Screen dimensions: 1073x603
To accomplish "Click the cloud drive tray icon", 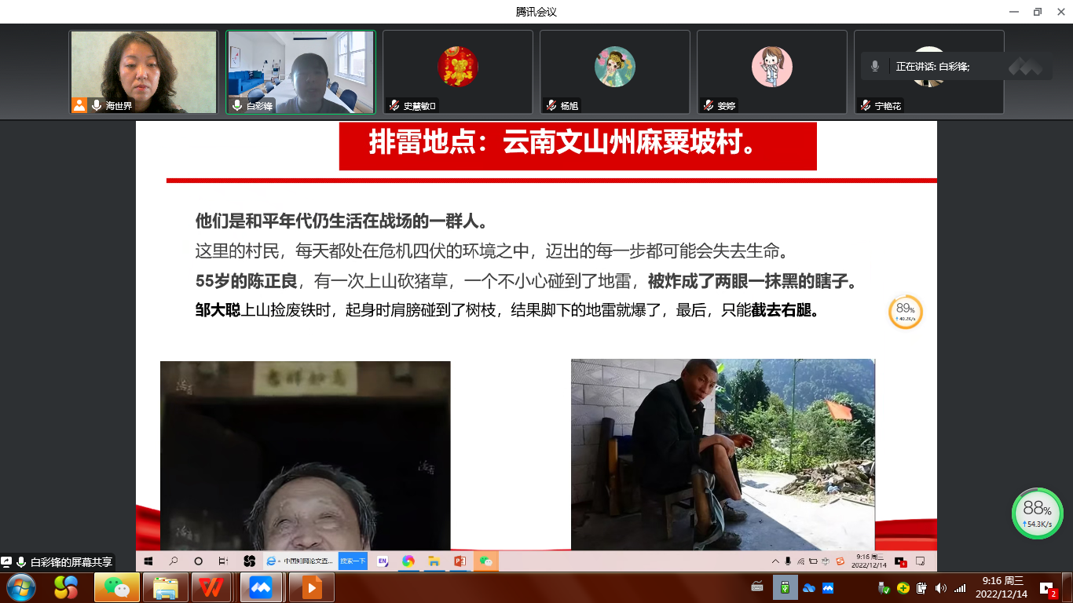I will coord(809,587).
